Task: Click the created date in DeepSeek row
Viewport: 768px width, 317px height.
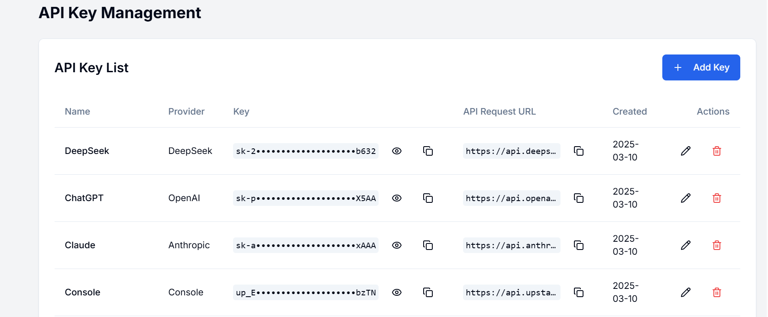Action: (x=625, y=151)
